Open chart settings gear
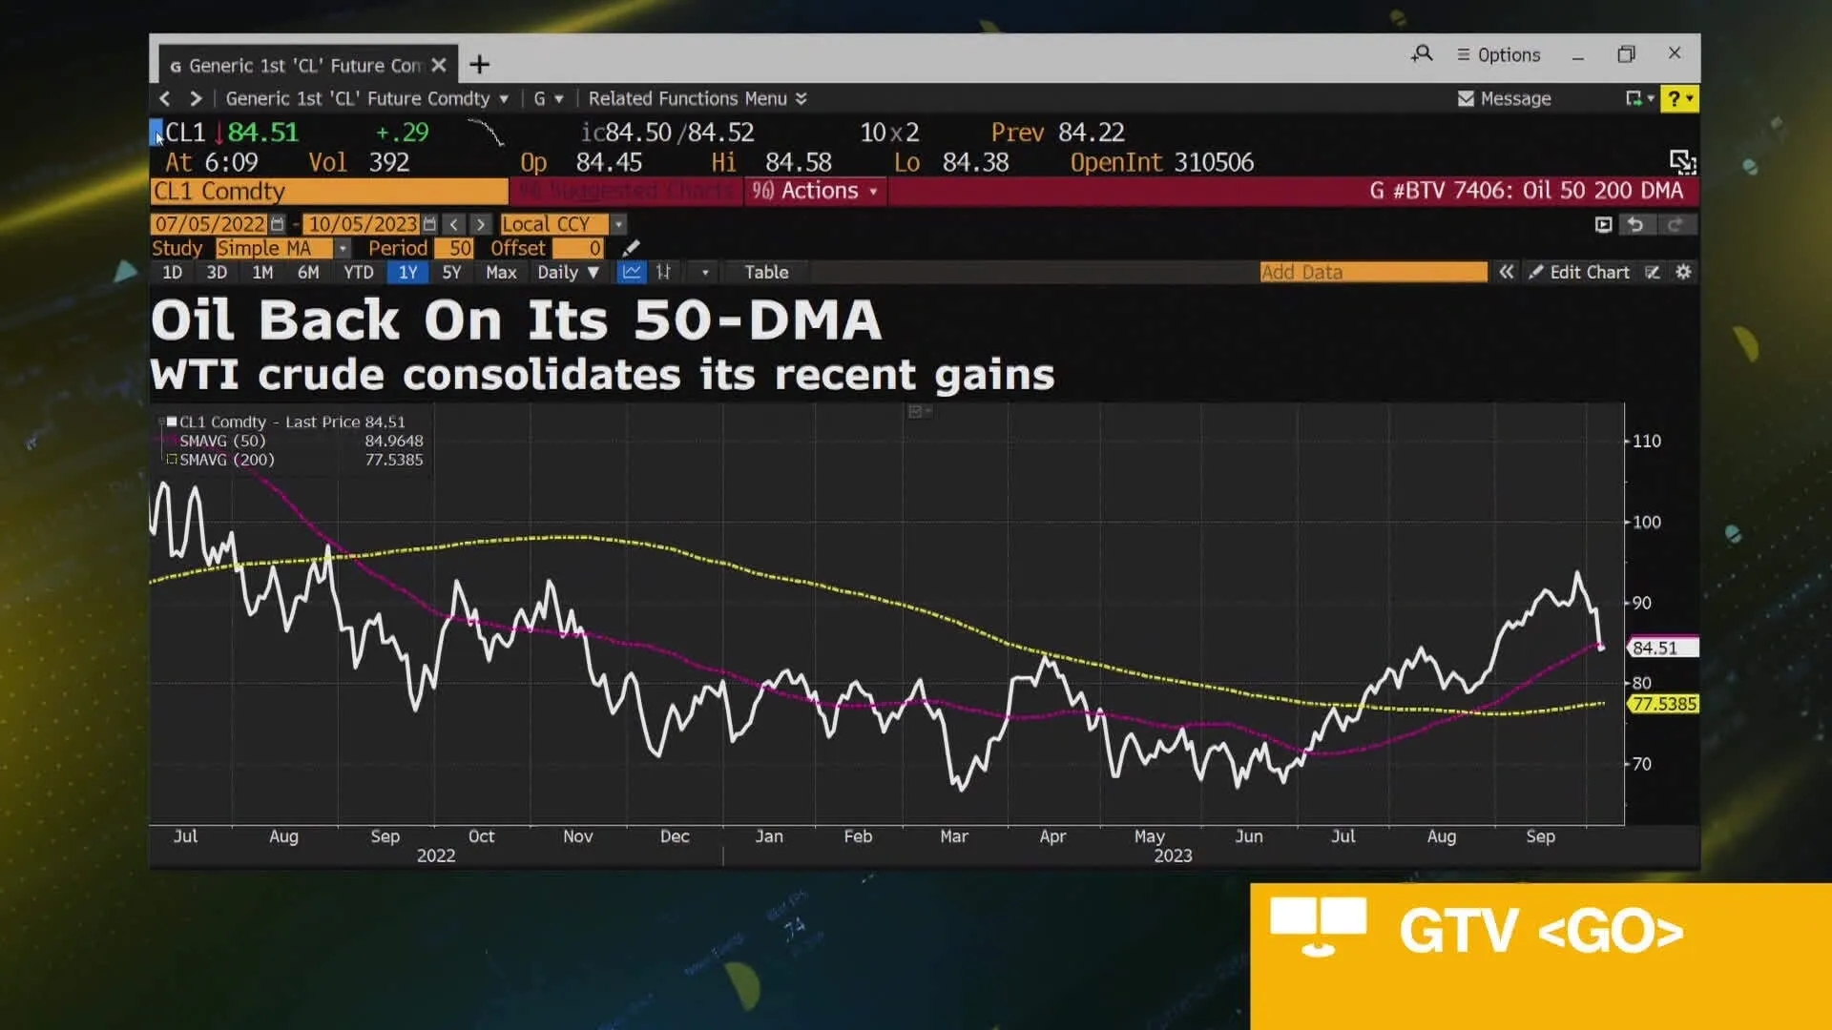 (x=1683, y=272)
